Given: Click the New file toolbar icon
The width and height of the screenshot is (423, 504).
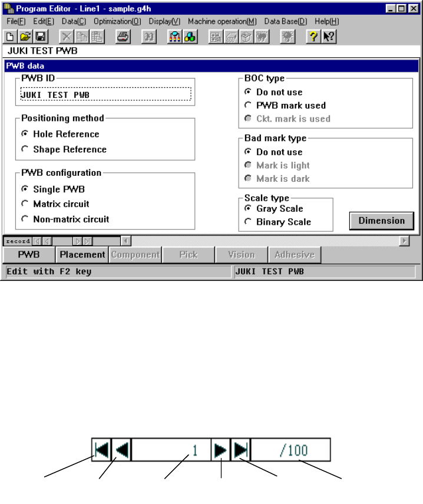Looking at the screenshot, I should pos(10,37).
